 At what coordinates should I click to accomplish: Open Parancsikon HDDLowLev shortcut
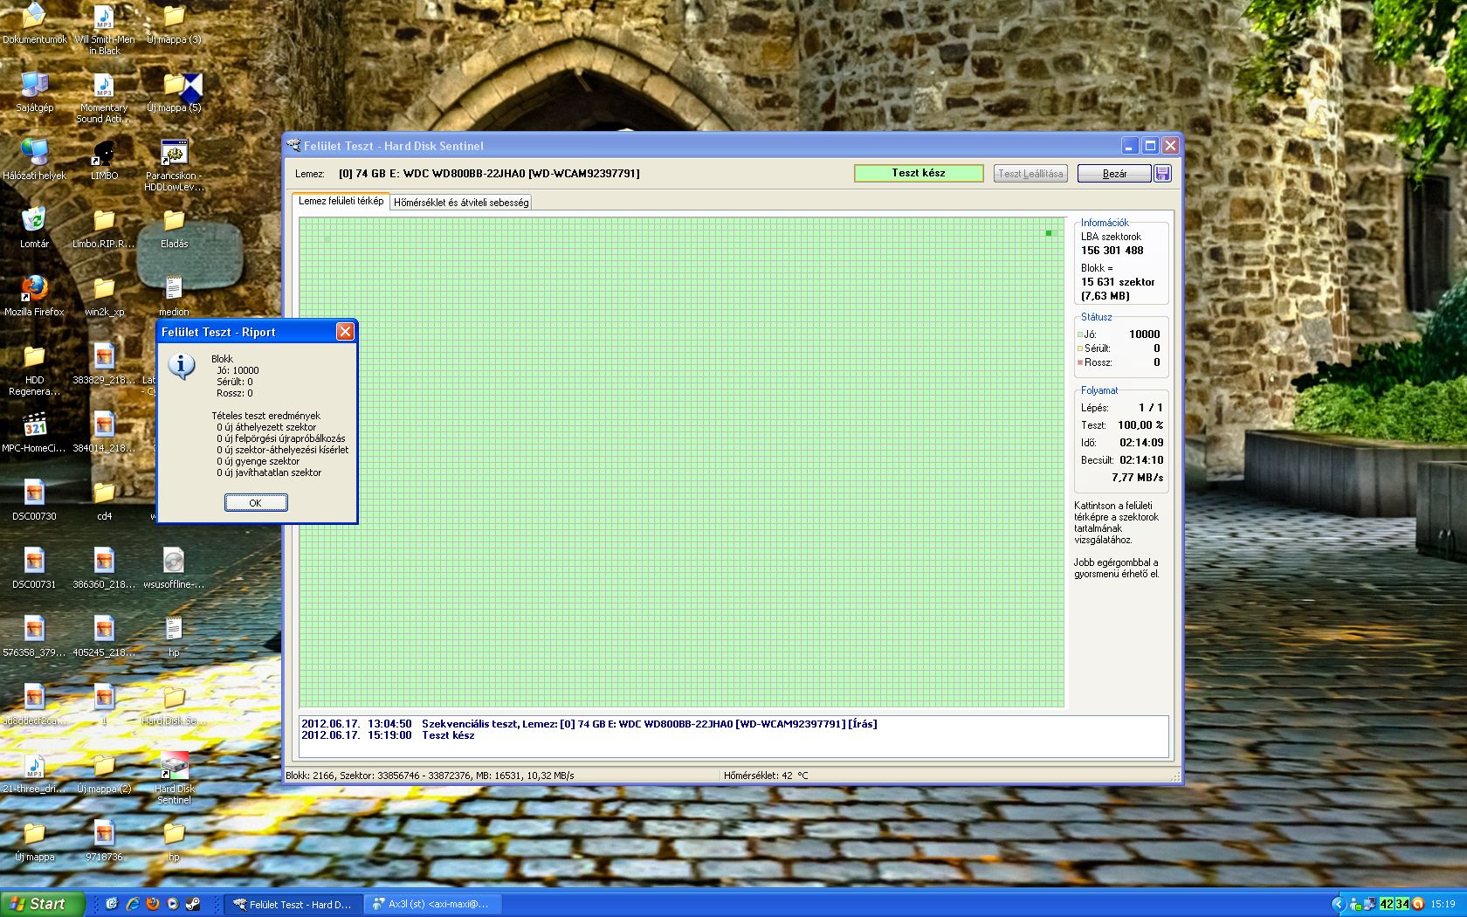pos(174,166)
